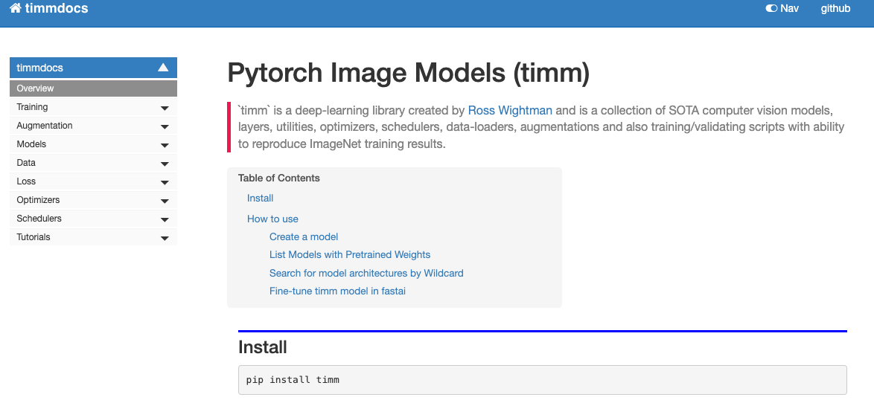Open List Models with Pretrained Weights link
Screen dimensions: 874x403
click(x=350, y=254)
